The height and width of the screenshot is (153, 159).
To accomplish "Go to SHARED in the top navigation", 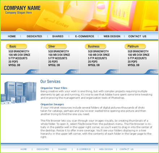I will [x=58, y=36].
